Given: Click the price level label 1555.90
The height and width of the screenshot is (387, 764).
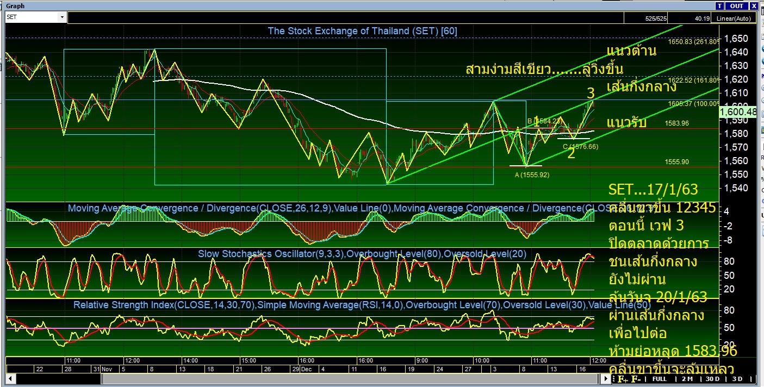Looking at the screenshot, I should (677, 162).
